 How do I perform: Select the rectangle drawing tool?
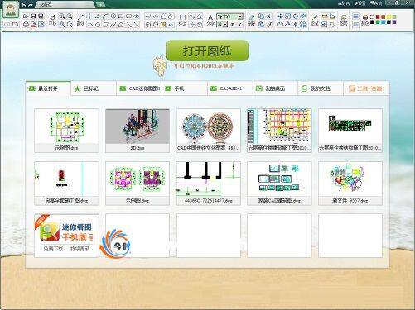[121, 17]
